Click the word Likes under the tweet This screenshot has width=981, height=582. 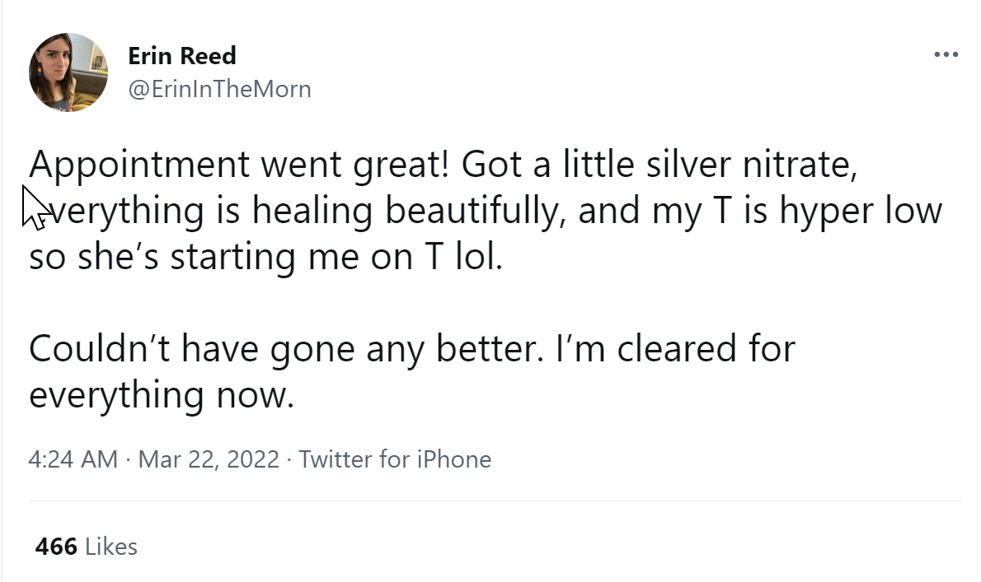tap(111, 546)
